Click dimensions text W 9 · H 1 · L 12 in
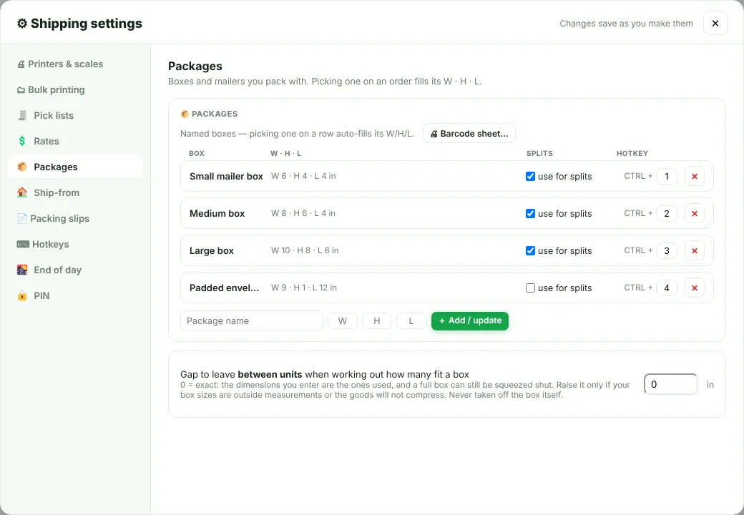This screenshot has width=744, height=515. click(x=303, y=288)
